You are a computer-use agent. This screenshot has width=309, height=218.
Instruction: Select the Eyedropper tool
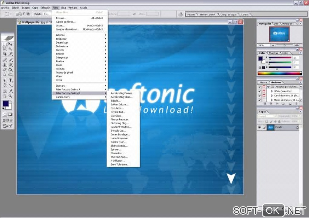10,91
